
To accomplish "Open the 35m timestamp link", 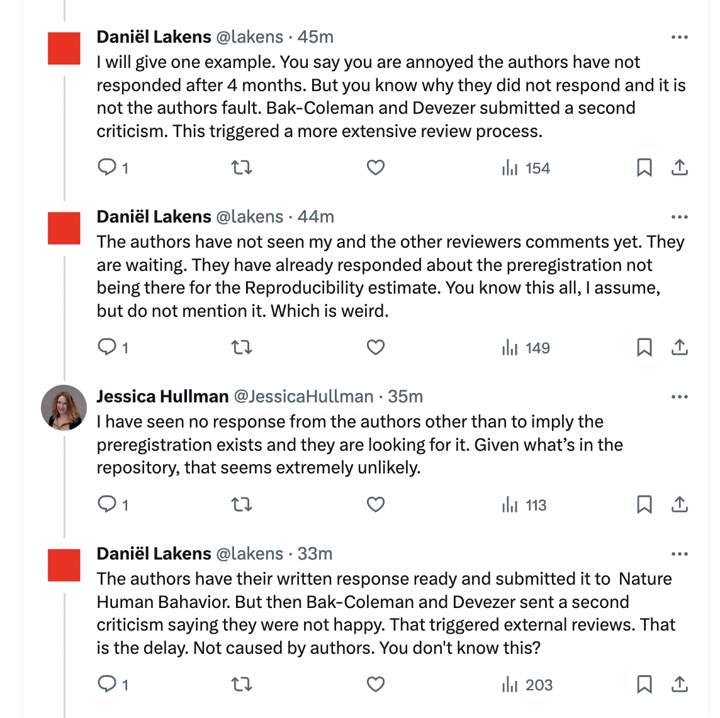I will pos(405,396).
